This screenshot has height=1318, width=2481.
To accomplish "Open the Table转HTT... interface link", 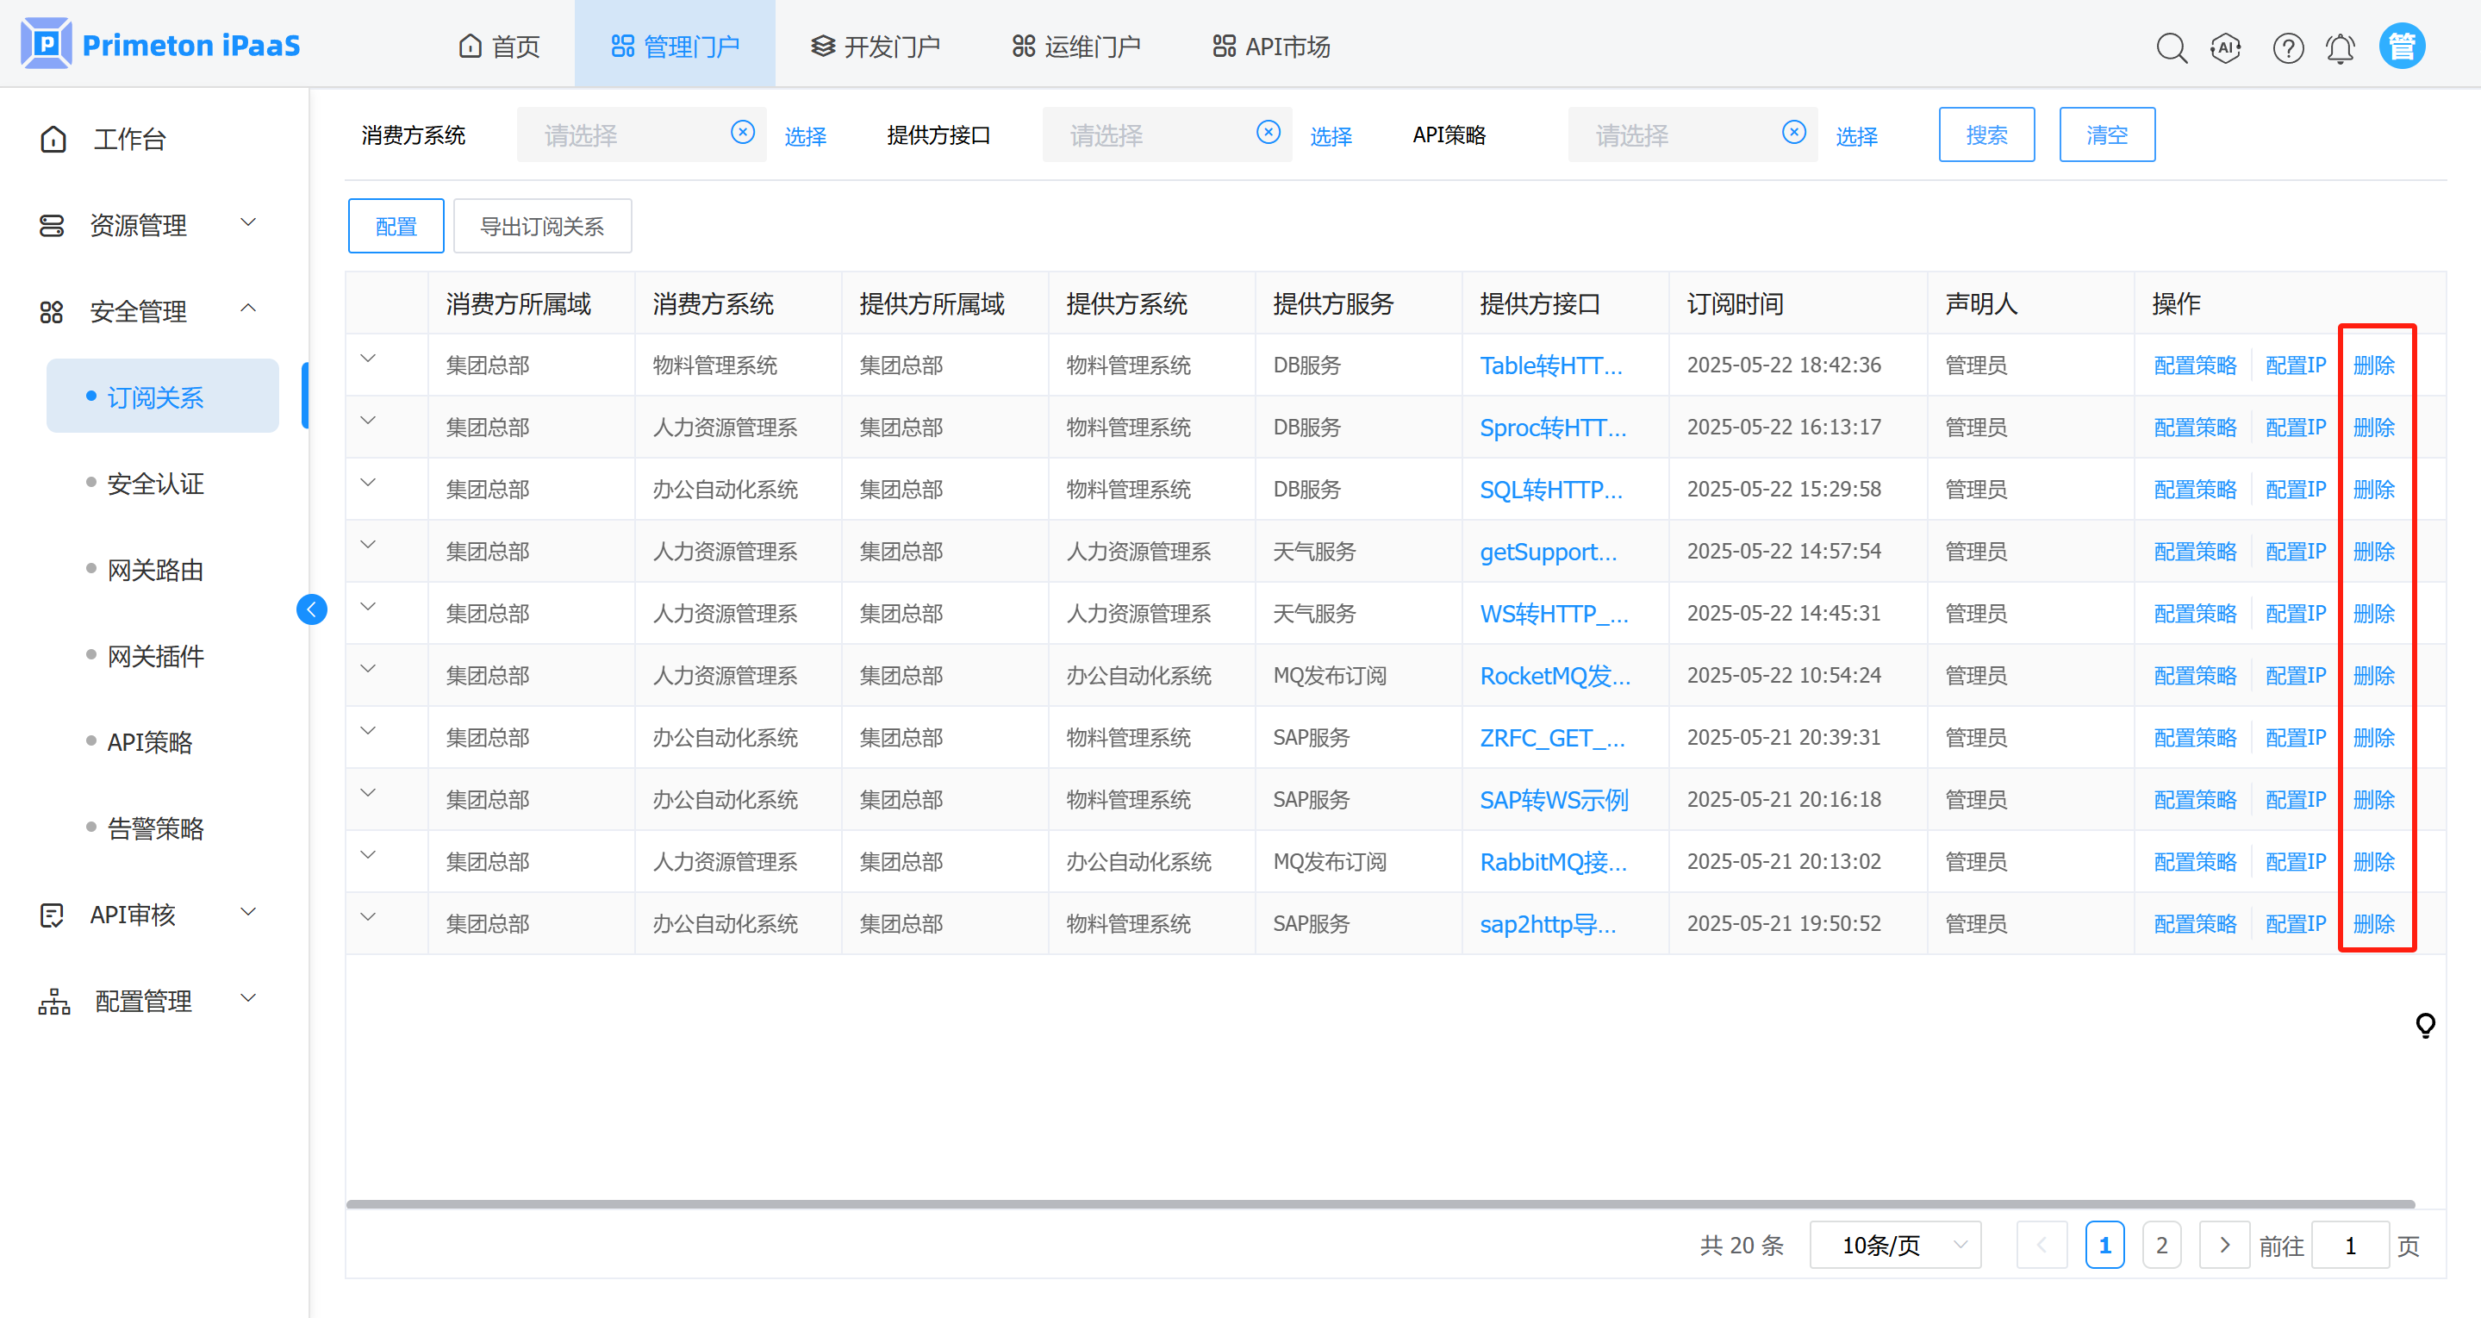I will (1550, 366).
